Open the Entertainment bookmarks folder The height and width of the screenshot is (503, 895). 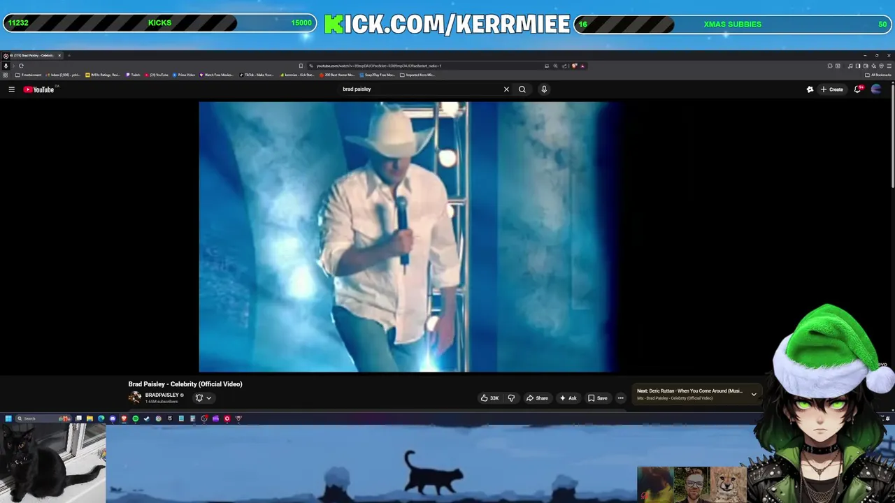pyautogui.click(x=28, y=75)
